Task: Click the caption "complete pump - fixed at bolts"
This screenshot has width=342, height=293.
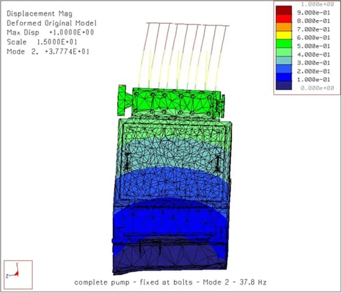Action: point(133,283)
